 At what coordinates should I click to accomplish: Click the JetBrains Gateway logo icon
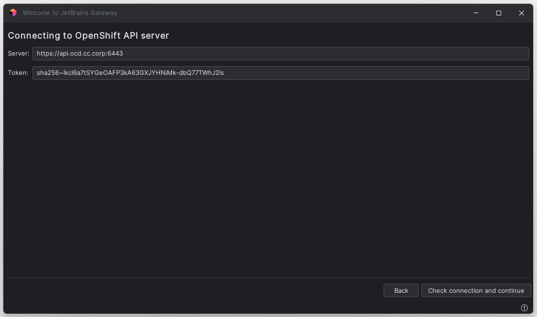click(x=14, y=13)
